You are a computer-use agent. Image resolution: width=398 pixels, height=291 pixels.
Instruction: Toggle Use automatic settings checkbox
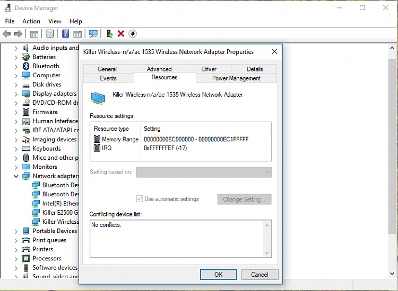tap(140, 199)
